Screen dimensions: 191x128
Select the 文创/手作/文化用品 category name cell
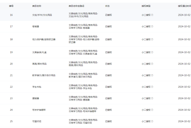pos(42,15)
